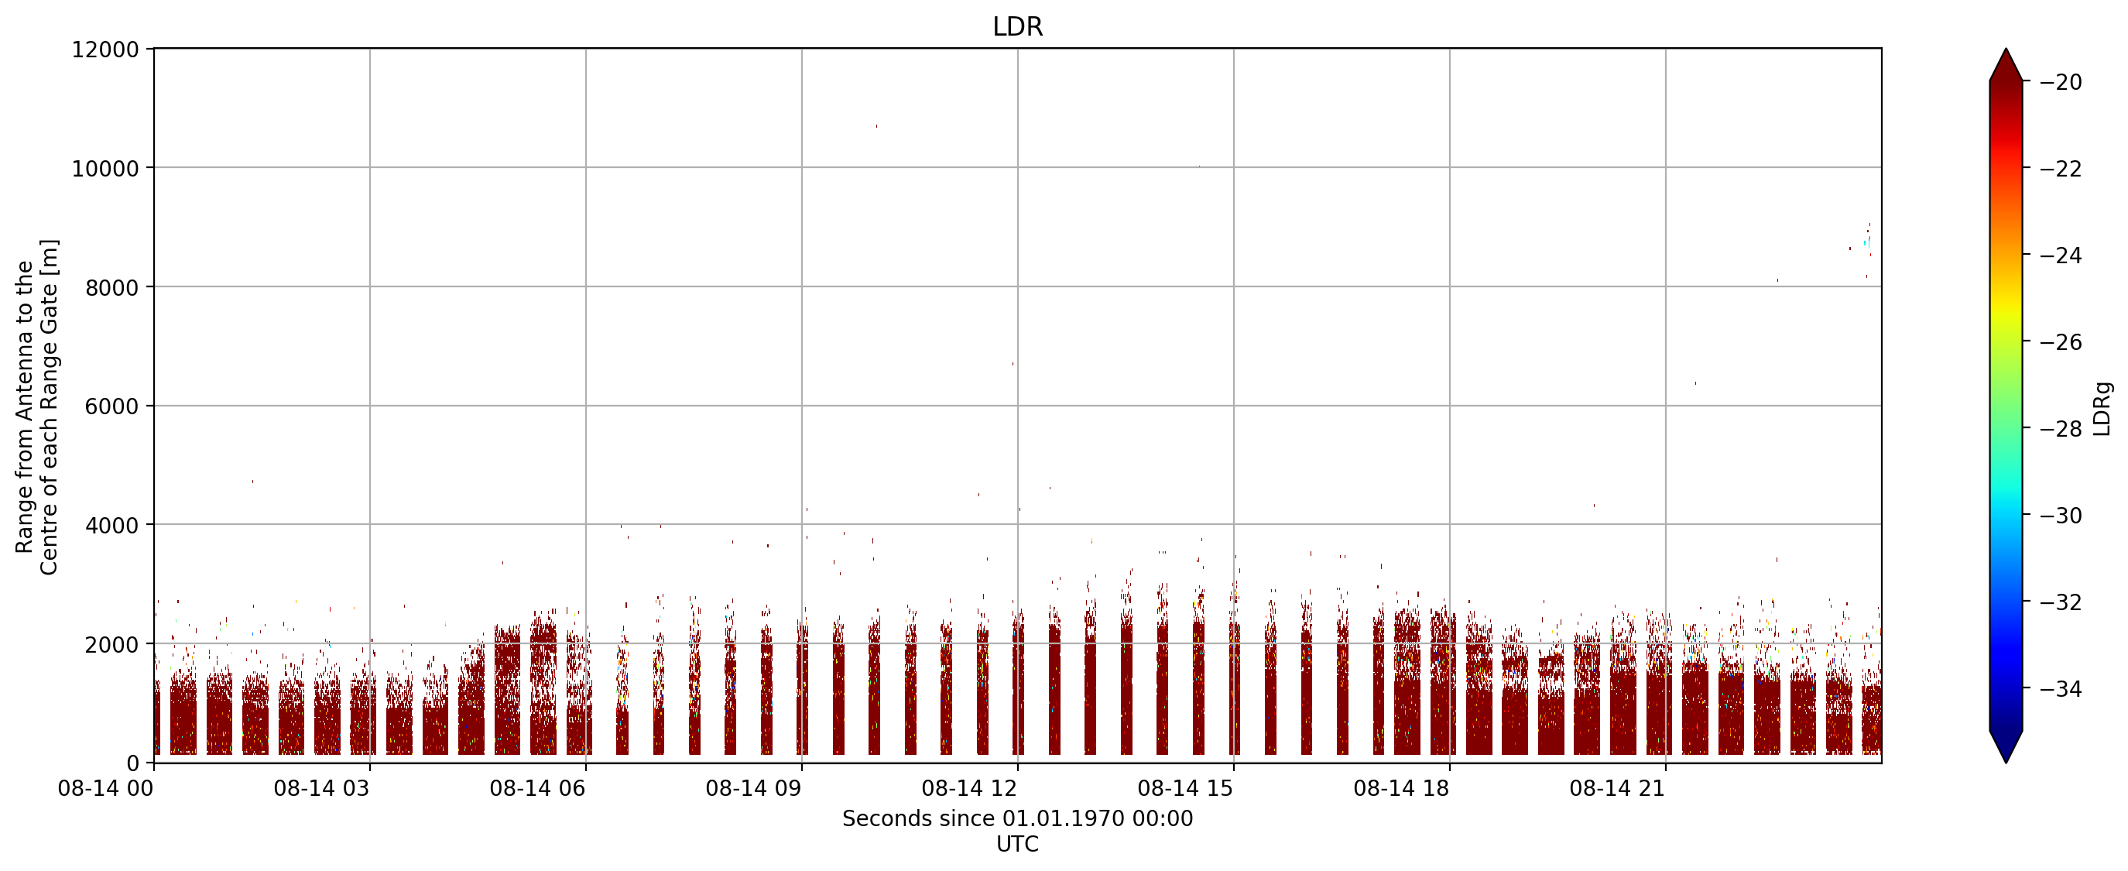
Task: Pick x-axis tick label "08-14 09"
Action: coord(753,788)
